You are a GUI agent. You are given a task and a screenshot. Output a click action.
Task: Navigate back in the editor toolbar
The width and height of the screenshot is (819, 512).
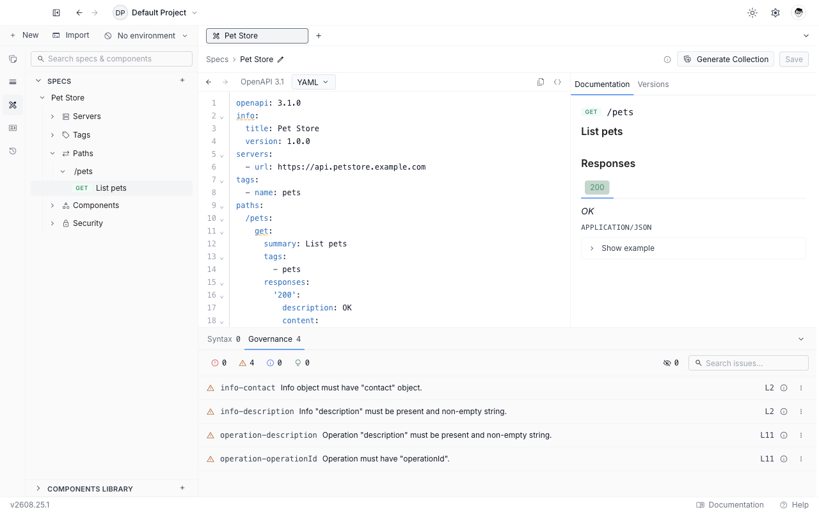pyautogui.click(x=209, y=82)
